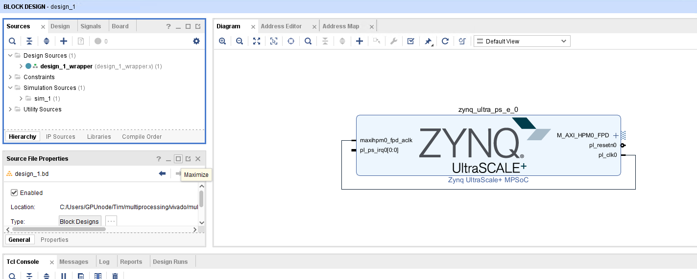Image resolution: width=697 pixels, height=279 pixels.
Task: Open the Reports tab
Action: click(x=131, y=262)
